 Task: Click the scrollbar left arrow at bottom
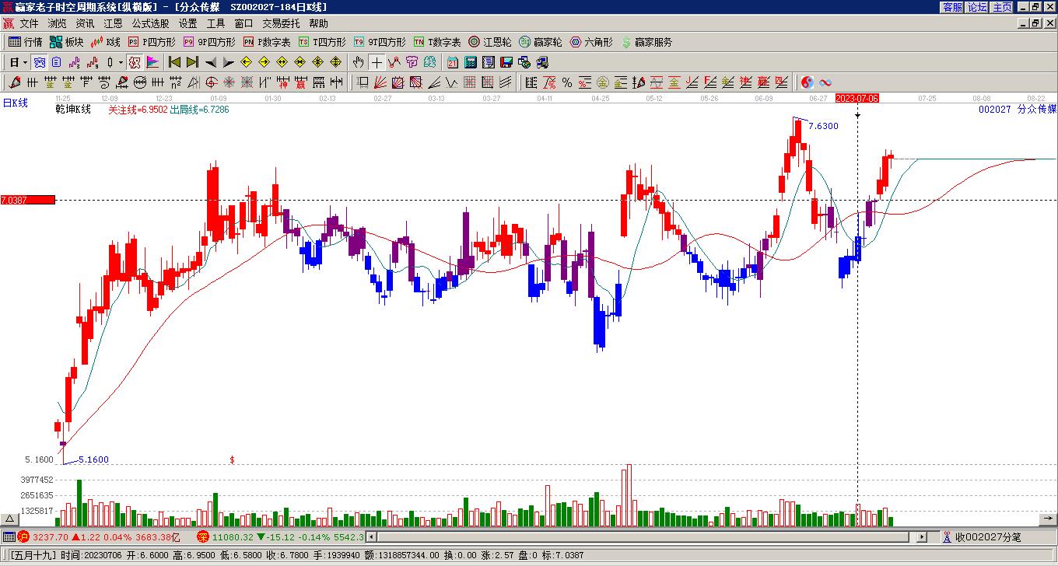(x=371, y=536)
